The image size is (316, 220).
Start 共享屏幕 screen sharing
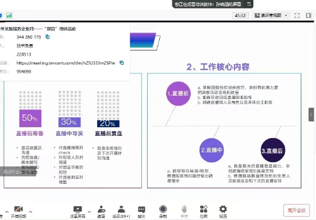coord(78,212)
